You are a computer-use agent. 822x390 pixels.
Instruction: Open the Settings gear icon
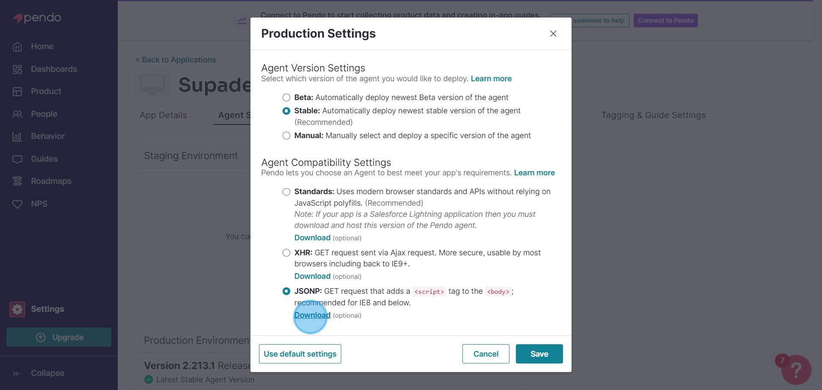point(18,309)
